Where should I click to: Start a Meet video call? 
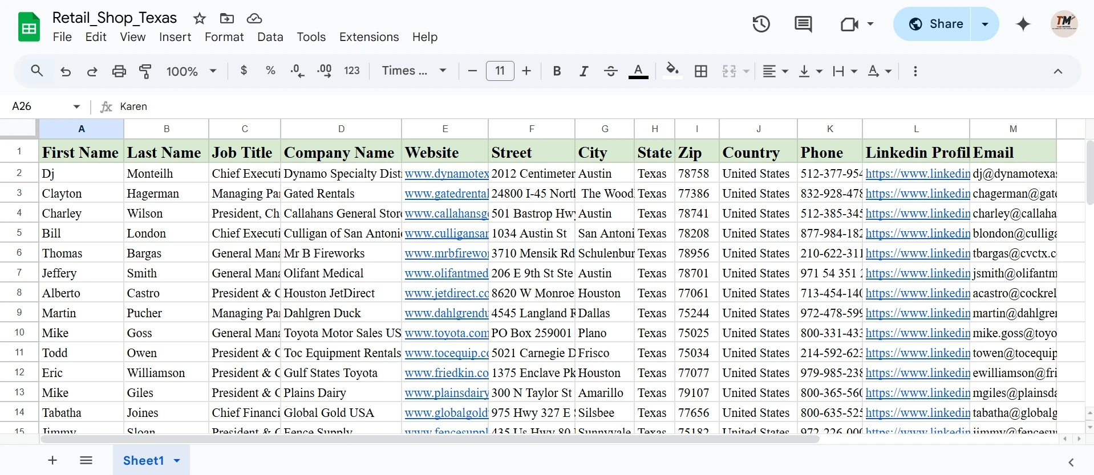point(849,24)
